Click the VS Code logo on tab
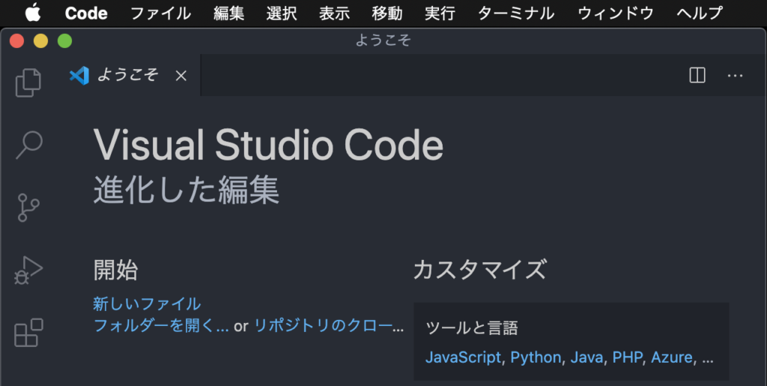The image size is (767, 386). click(79, 76)
